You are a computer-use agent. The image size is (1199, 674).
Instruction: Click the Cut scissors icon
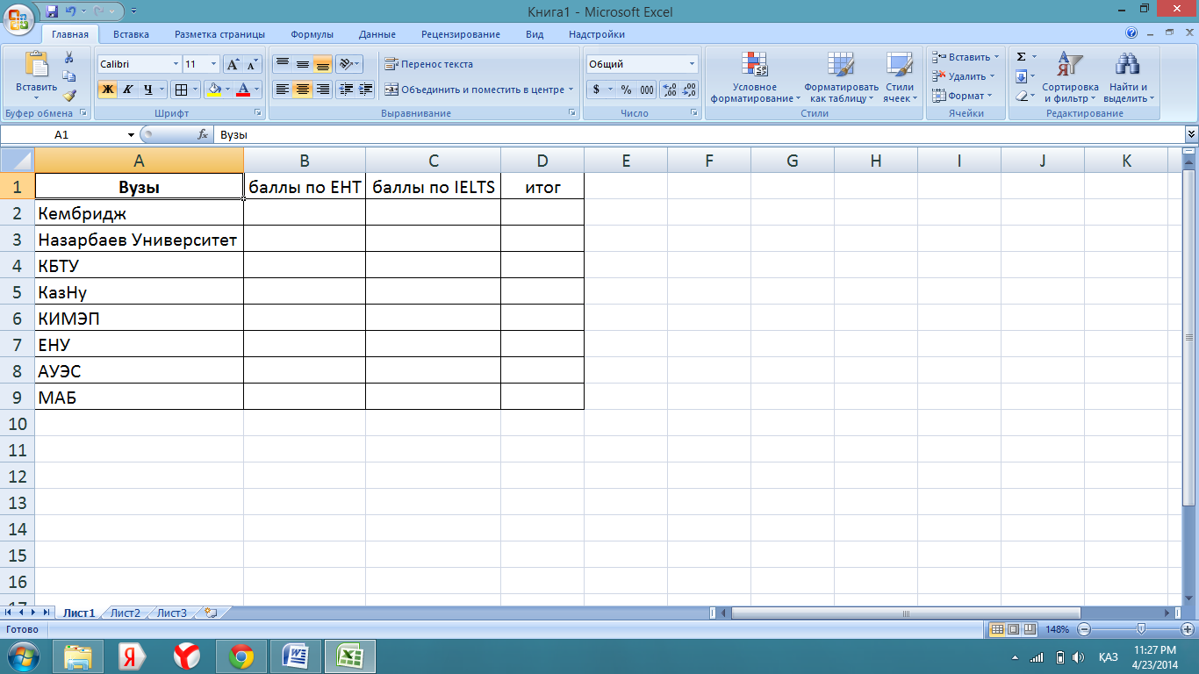coord(69,58)
